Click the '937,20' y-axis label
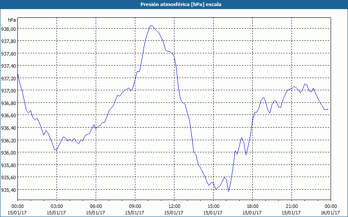 coord(8,78)
